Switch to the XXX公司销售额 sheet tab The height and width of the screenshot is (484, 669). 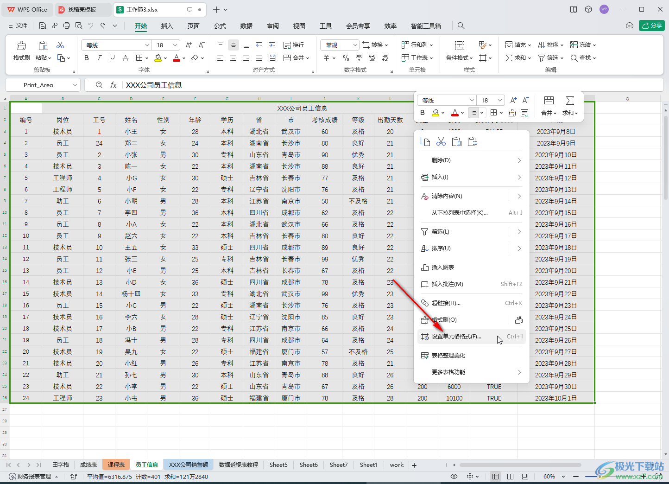click(x=188, y=465)
